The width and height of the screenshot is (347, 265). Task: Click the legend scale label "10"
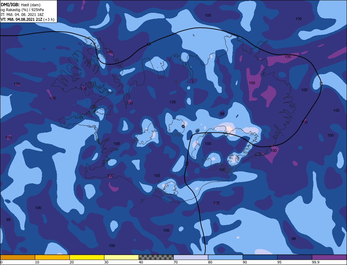point(37,262)
